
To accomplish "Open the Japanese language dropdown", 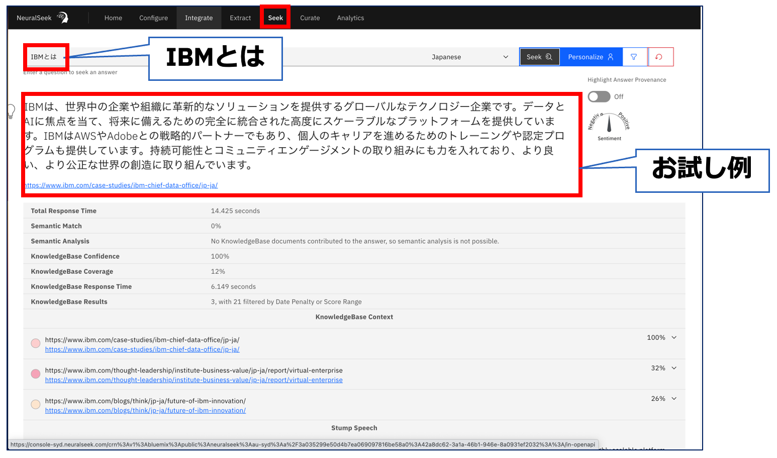I will 471,57.
